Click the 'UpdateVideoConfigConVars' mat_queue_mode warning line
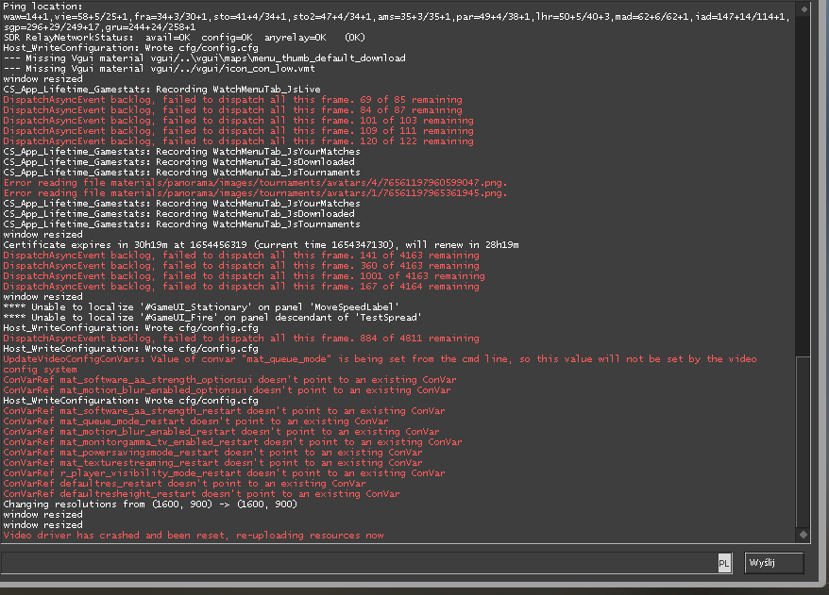The height and width of the screenshot is (595, 829). [x=380, y=364]
